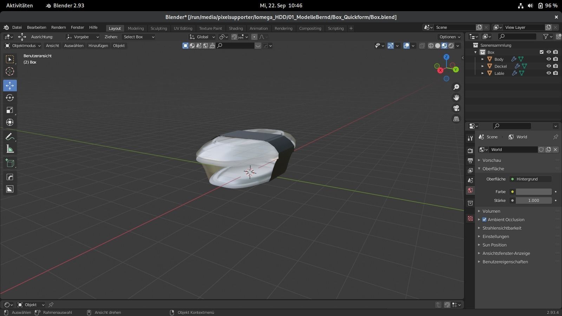Viewport: 562px width, 316px height.
Task: Click the zoom magnifier in viewport
Action: coord(456,87)
